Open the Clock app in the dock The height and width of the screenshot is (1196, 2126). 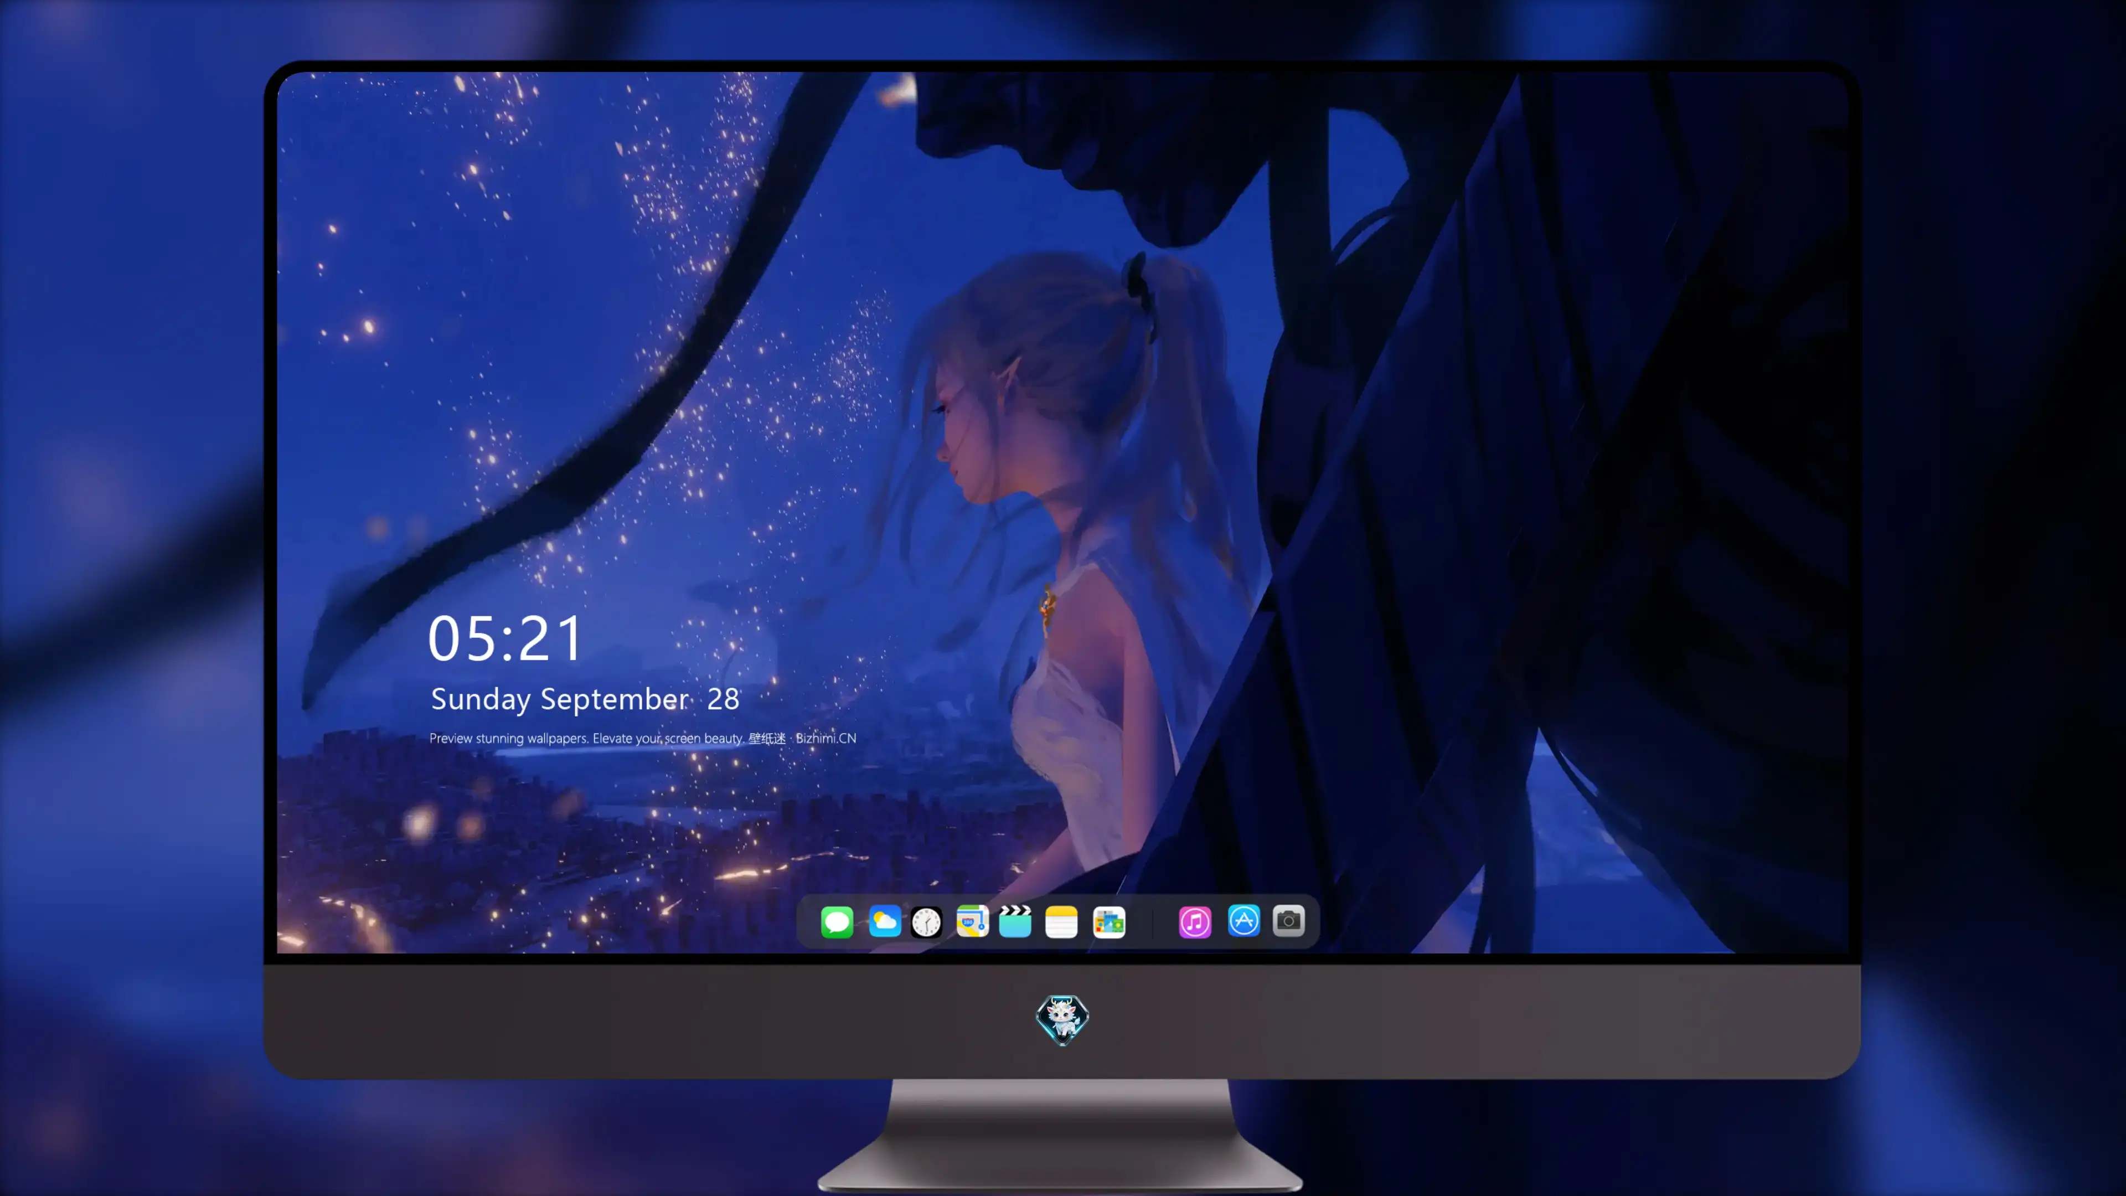[x=926, y=922]
